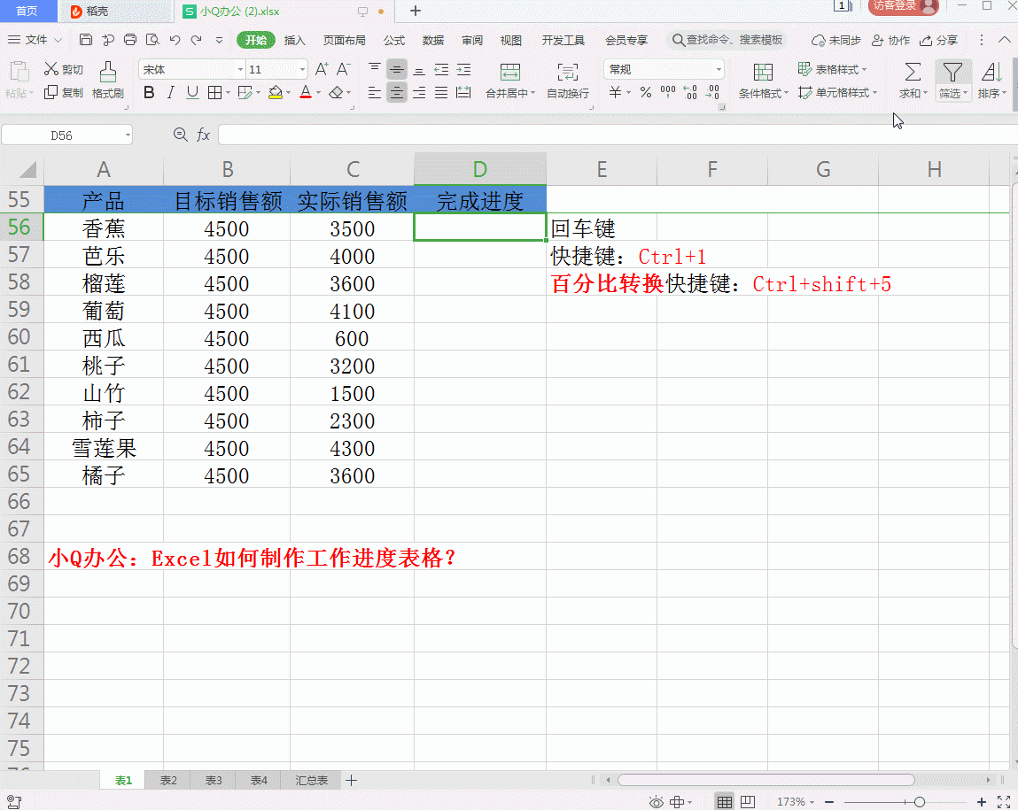This screenshot has height=810, width=1018.
Task: Redo the last action
Action: coord(196,40)
